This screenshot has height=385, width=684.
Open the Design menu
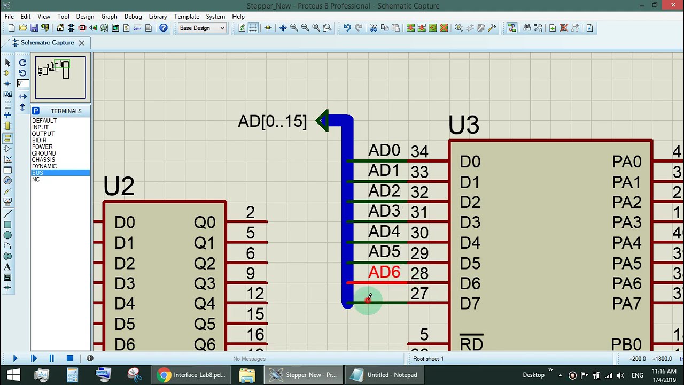pos(85,17)
